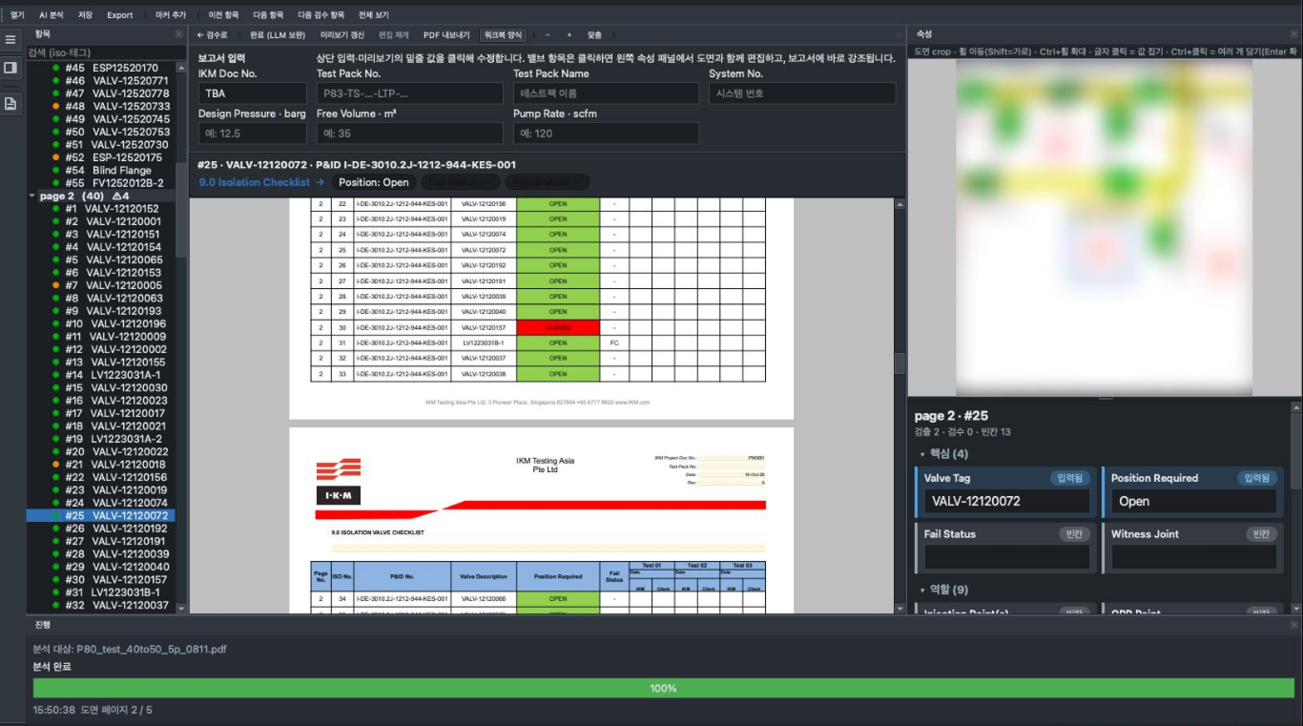Click the 열기 toolbar item
The width and height of the screenshot is (1303, 726).
click(17, 15)
